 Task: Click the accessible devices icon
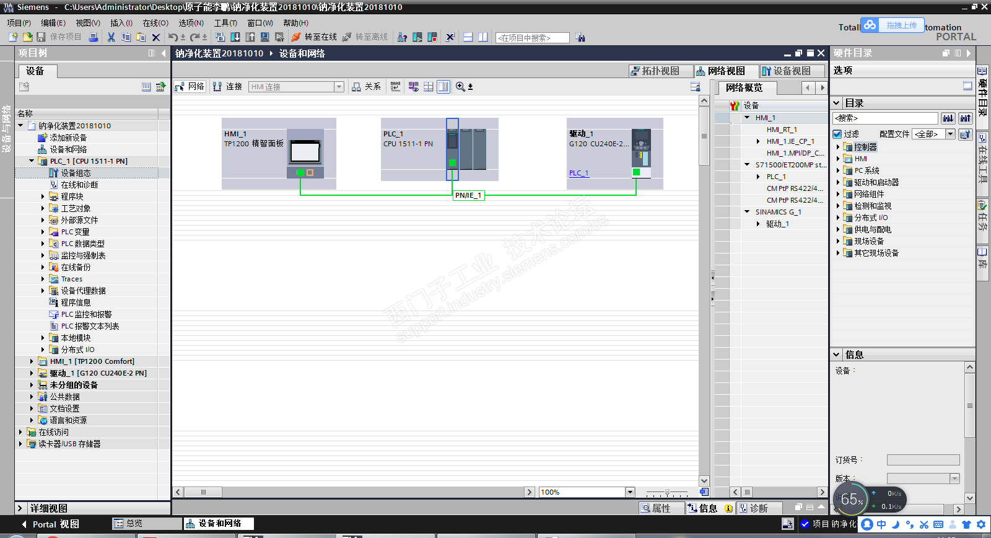403,37
